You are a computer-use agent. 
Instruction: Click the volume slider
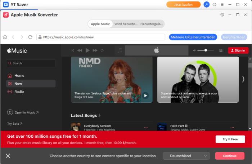point(206,50)
